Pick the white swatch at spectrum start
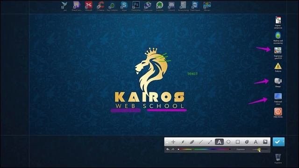The width and height of the screenshot is (299, 168). pyautogui.click(x=178, y=149)
